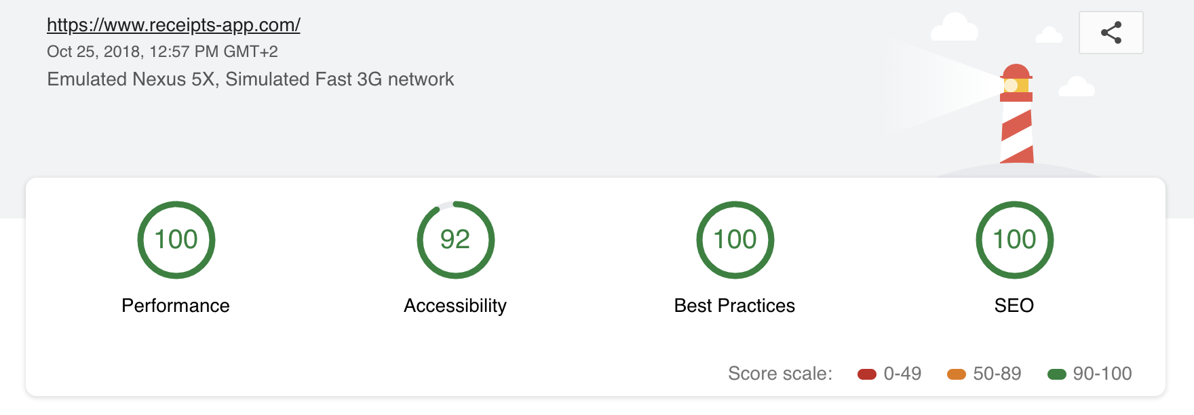Viewport: 1194px width, 415px height.
Task: Click the Performance score gauge showing 100
Action: (176, 239)
